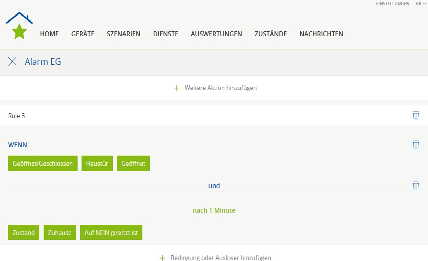428x261 pixels.
Task: Delete Rule 3 using its trash icon
Action: 416,115
